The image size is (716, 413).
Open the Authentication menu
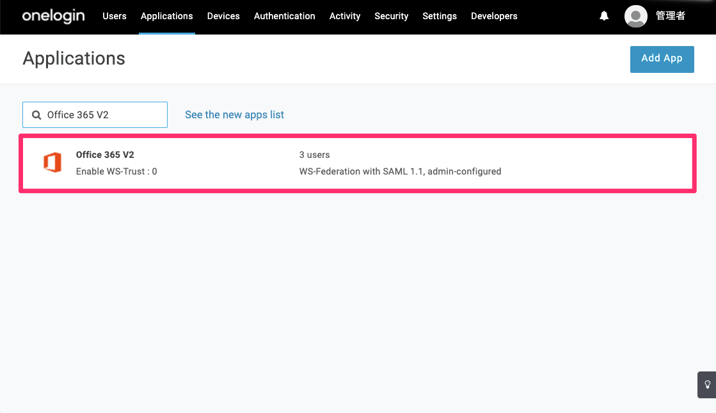click(x=285, y=16)
